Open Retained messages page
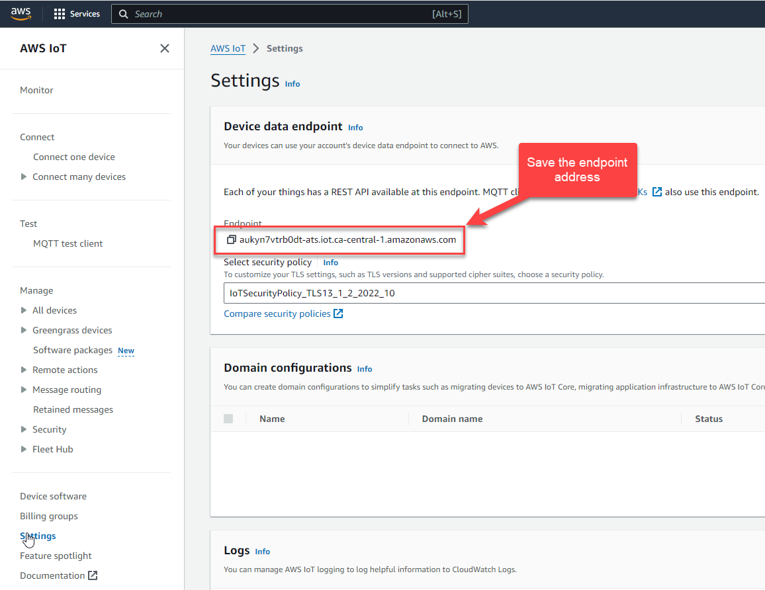 (x=73, y=409)
